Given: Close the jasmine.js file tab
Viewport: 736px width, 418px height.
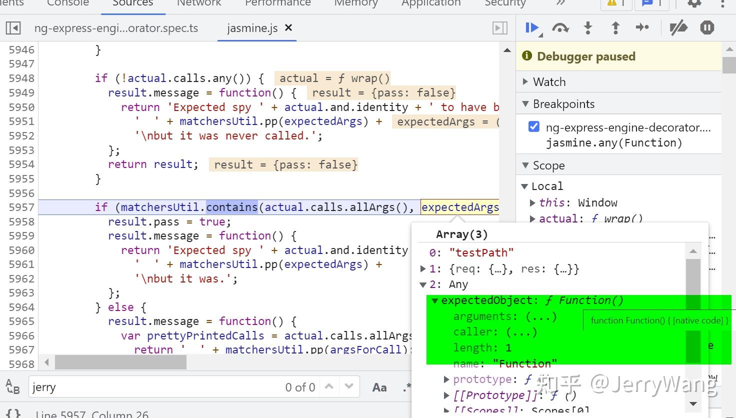Looking at the screenshot, I should [x=288, y=28].
